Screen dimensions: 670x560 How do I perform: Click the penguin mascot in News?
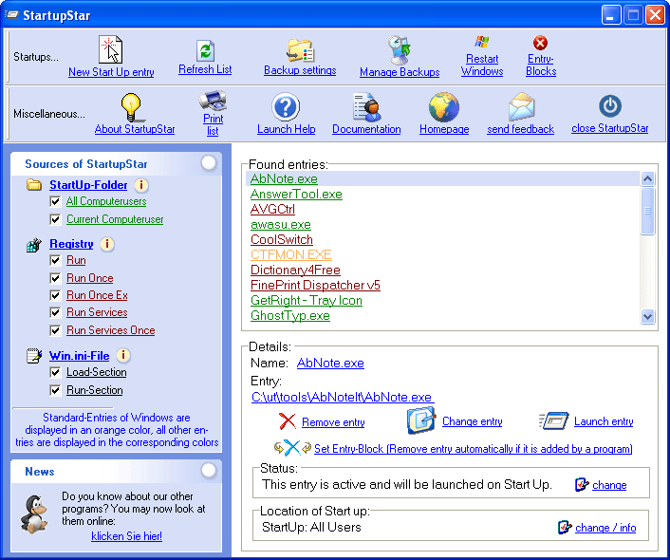[34, 514]
